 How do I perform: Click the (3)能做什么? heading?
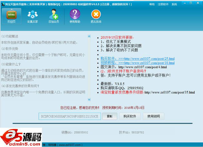pyautogui.click(x=11, y=64)
